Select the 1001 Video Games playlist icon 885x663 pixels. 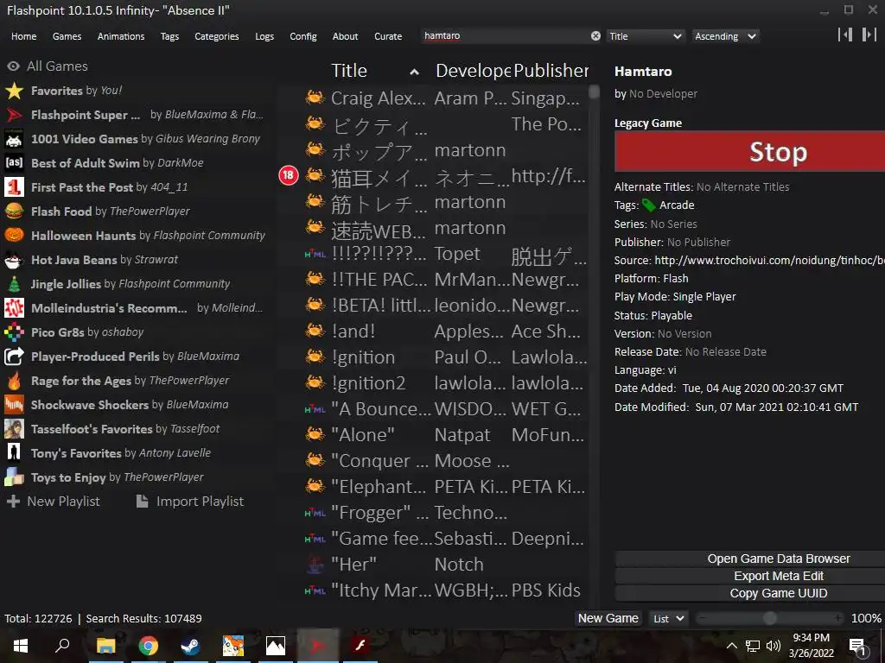click(14, 139)
